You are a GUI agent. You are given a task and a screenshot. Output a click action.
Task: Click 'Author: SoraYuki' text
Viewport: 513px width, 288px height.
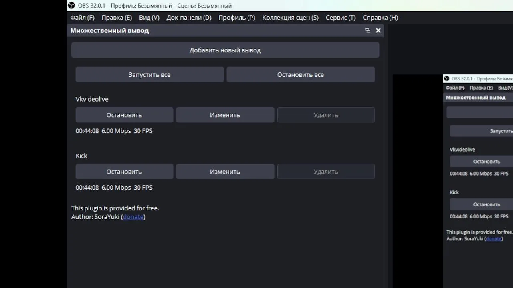(95, 217)
